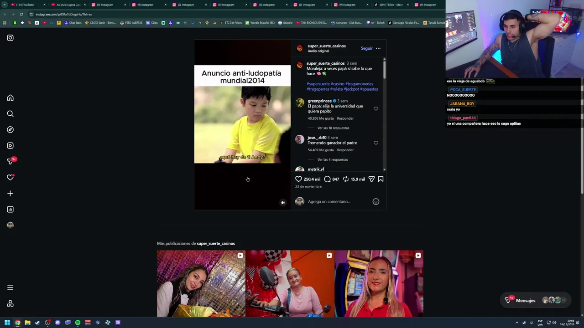The width and height of the screenshot is (584, 328).
Task: Open Windows Start button in taskbar
Action: pos(7,323)
